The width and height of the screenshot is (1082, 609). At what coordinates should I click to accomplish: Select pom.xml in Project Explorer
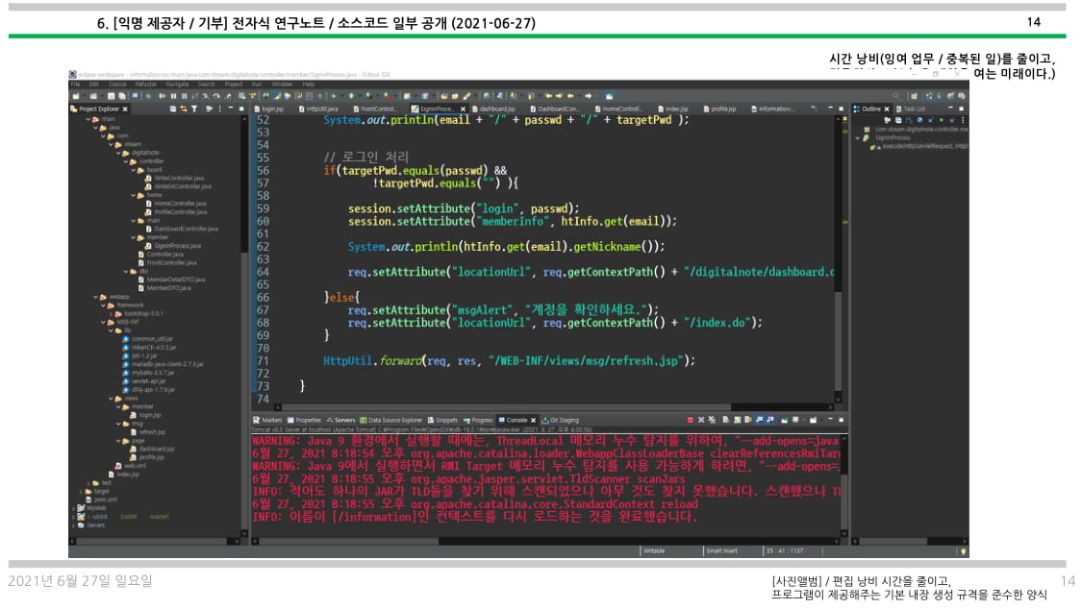101,499
